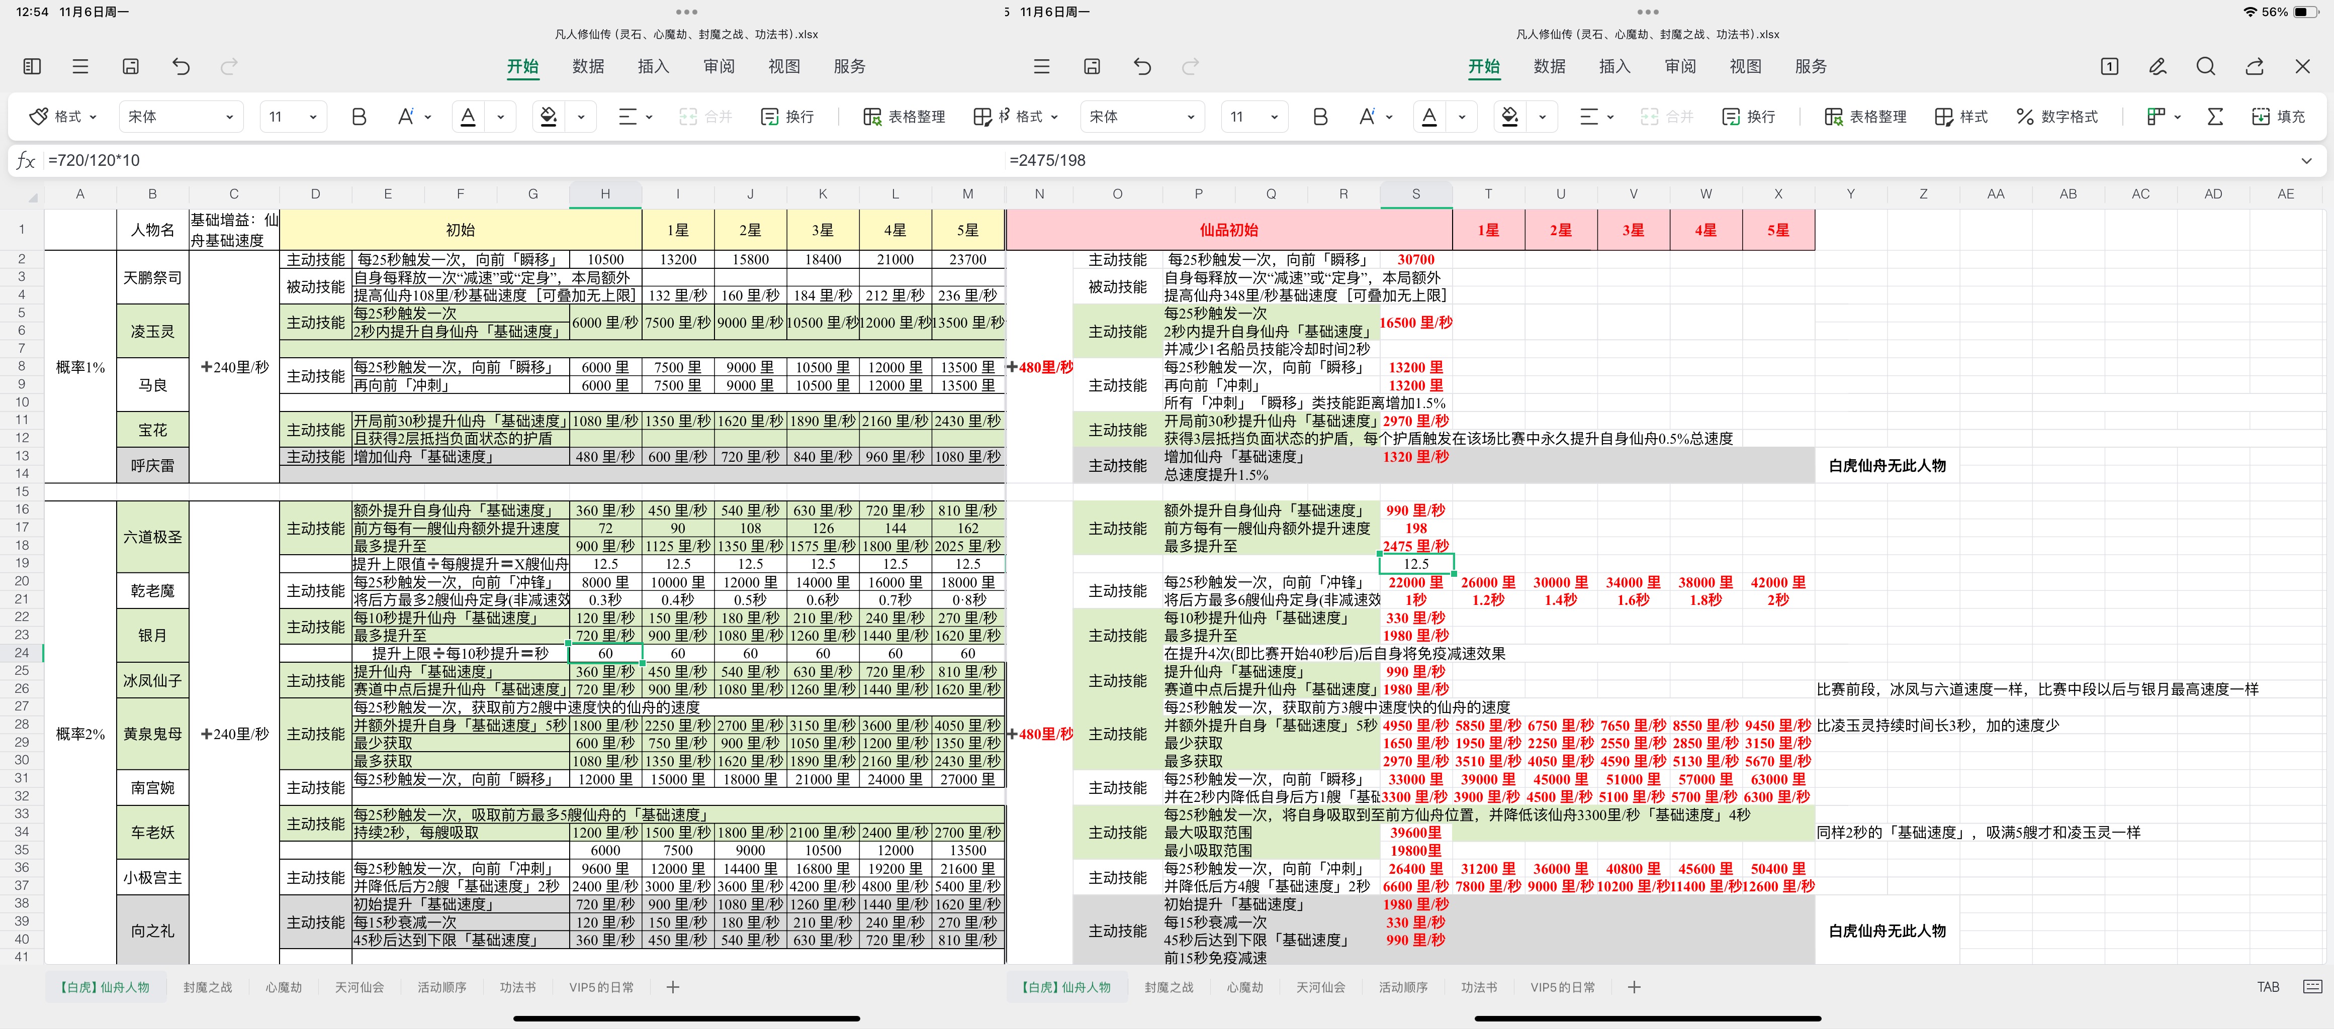The width and height of the screenshot is (2334, 1029).
Task: Open cell 样式 in right window
Action: pyautogui.click(x=1961, y=117)
